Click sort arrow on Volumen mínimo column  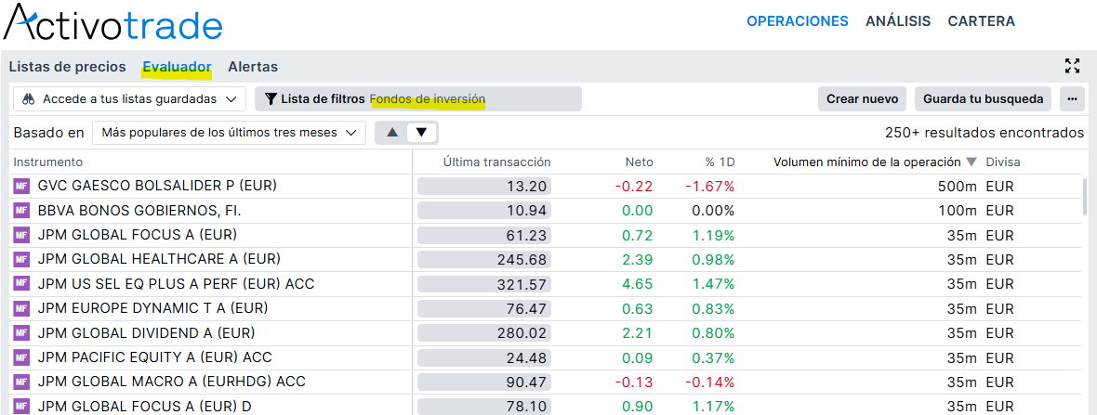pos(971,162)
